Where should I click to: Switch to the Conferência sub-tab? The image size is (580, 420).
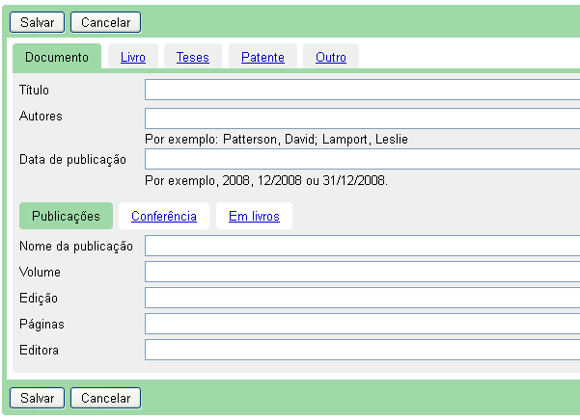(164, 217)
